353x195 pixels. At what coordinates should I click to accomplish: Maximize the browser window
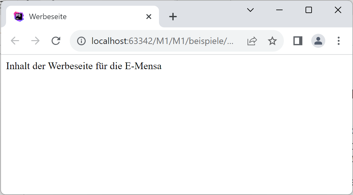[308, 10]
